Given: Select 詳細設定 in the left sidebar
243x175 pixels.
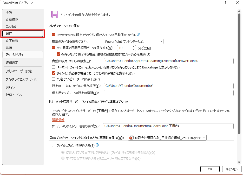Looking at the screenshot, I should (x=12, y=62).
